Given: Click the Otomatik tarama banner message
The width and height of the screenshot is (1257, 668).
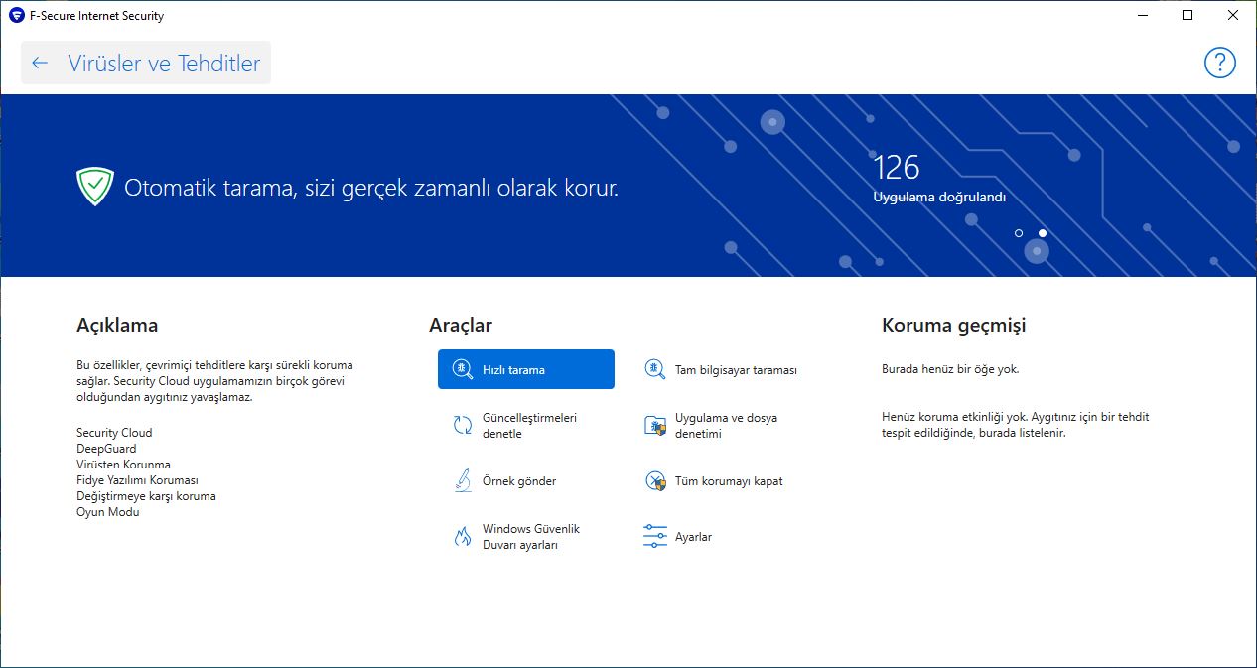Looking at the screenshot, I should coord(371,187).
